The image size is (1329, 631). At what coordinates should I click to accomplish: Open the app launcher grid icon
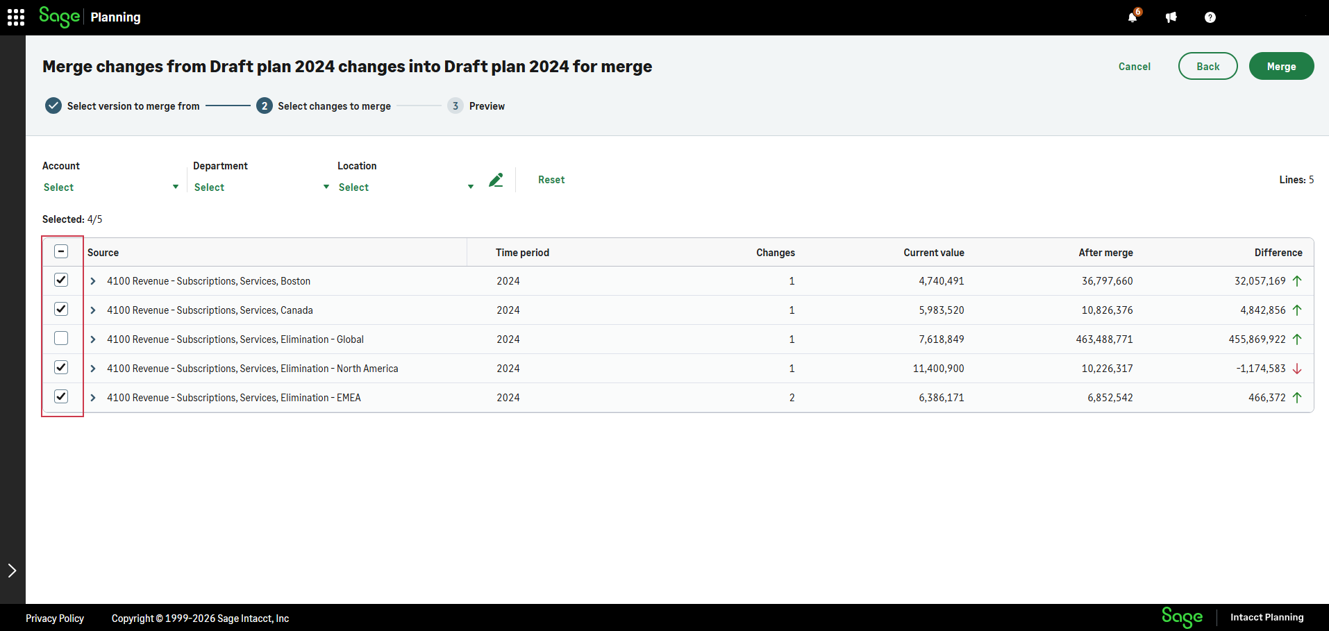click(16, 17)
